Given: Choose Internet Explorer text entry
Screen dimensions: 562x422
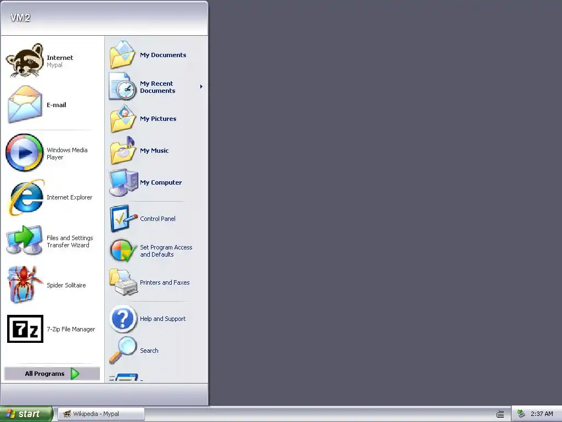Looking at the screenshot, I should click(69, 197).
